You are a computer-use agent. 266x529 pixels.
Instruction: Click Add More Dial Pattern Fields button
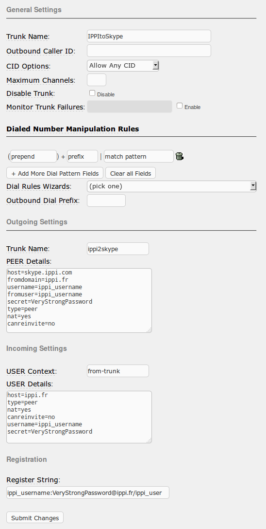click(55, 173)
